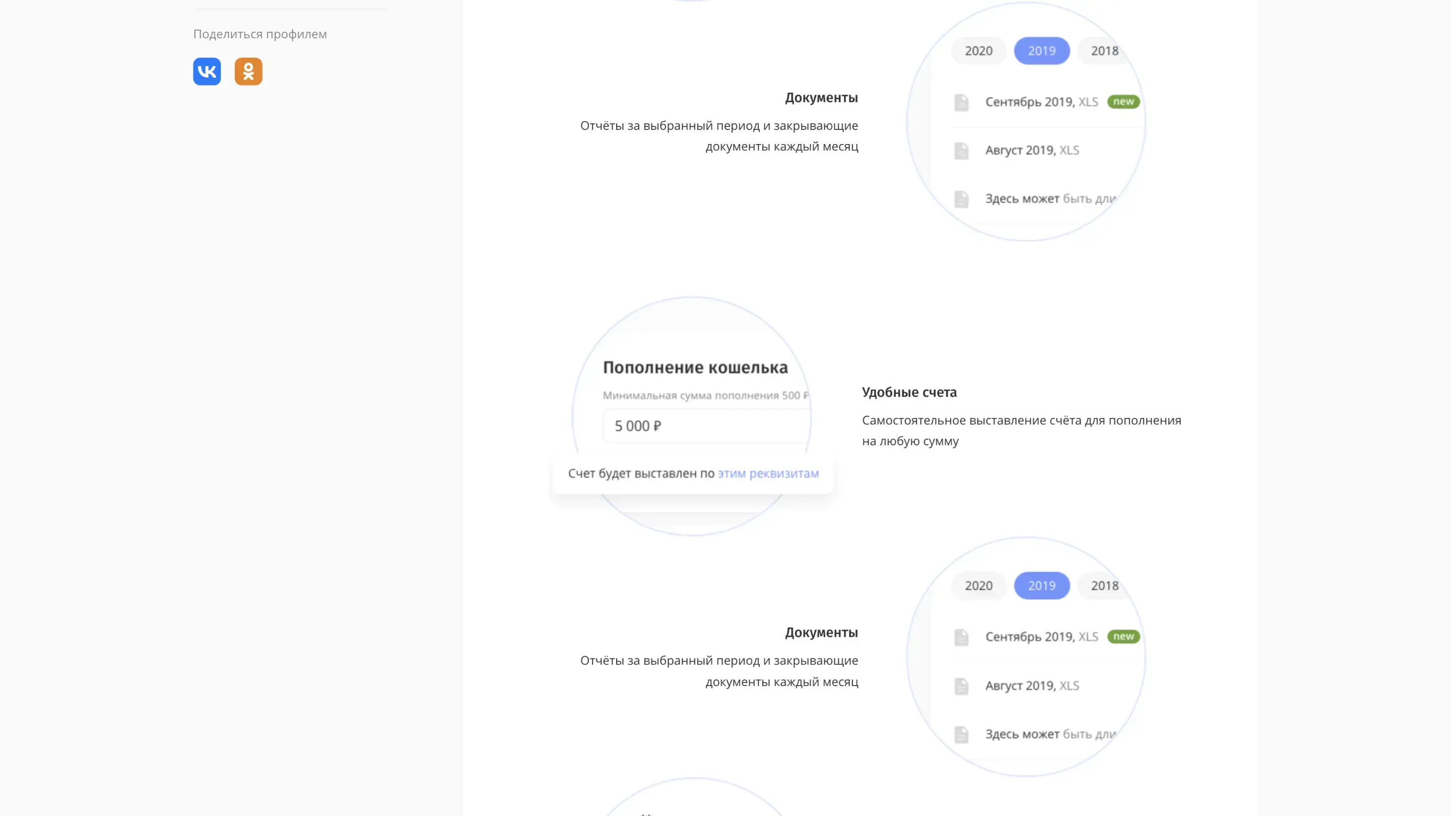Click green 'new' badge in second Документы preview
The height and width of the screenshot is (816, 1451).
click(1123, 637)
